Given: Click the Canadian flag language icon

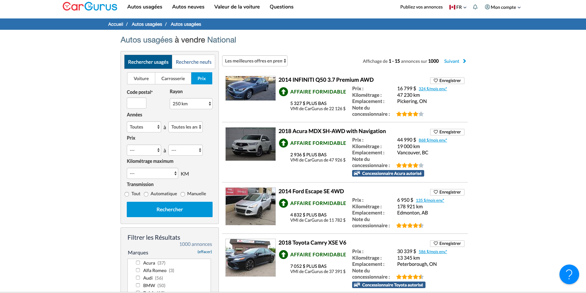Looking at the screenshot, I should pyautogui.click(x=452, y=7).
